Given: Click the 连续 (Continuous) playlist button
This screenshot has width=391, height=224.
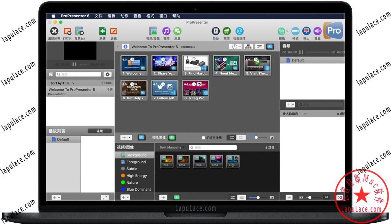Looking at the screenshot, I should (100, 131).
